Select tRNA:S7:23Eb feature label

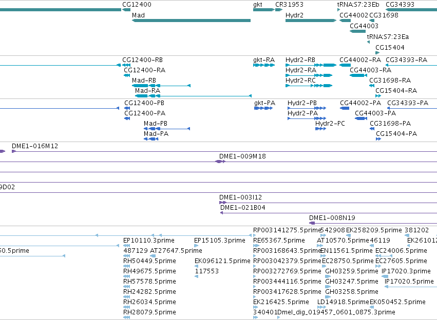click(x=358, y=5)
